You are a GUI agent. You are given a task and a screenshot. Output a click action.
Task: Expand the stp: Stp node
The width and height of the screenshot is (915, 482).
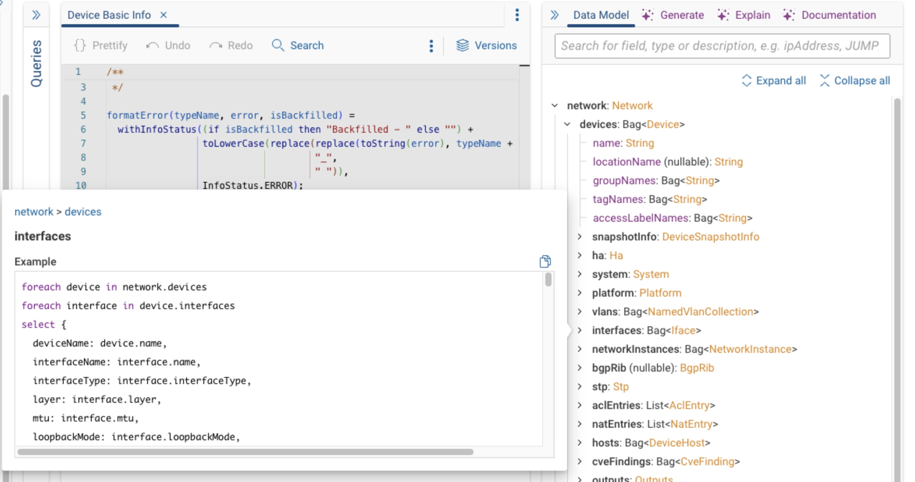point(580,386)
